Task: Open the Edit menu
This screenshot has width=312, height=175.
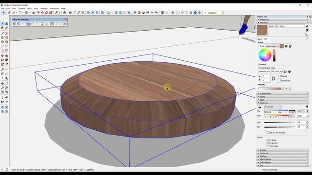Action: pos(8,9)
